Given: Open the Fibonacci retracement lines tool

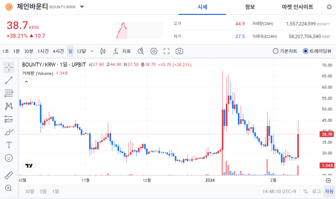Looking at the screenshot, I should pos(9,93).
